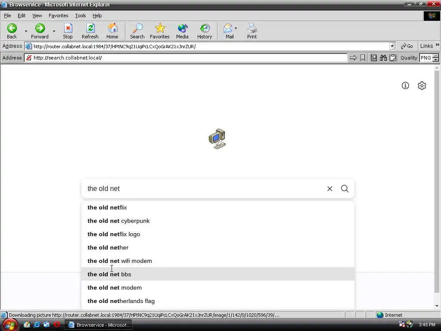This screenshot has height=331, width=441.
Task: Submit search with the magnifier icon
Action: tap(345, 189)
